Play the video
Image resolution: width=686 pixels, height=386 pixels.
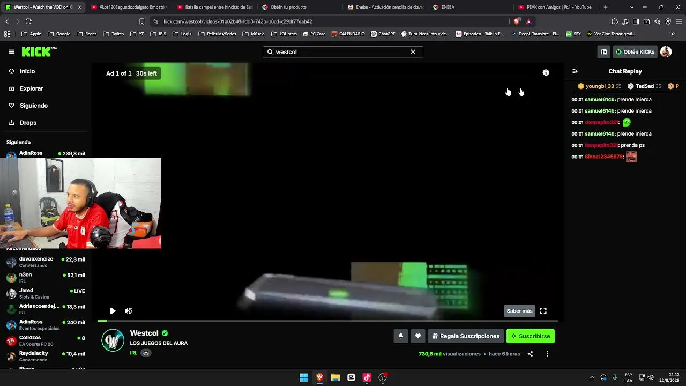[x=113, y=311]
